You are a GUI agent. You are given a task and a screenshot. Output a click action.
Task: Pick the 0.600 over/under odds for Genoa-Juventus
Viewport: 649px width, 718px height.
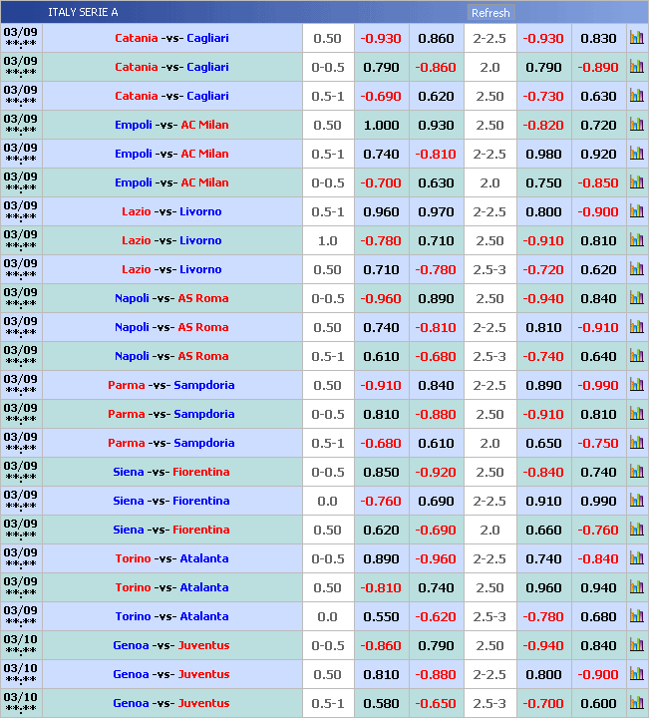[x=598, y=703]
